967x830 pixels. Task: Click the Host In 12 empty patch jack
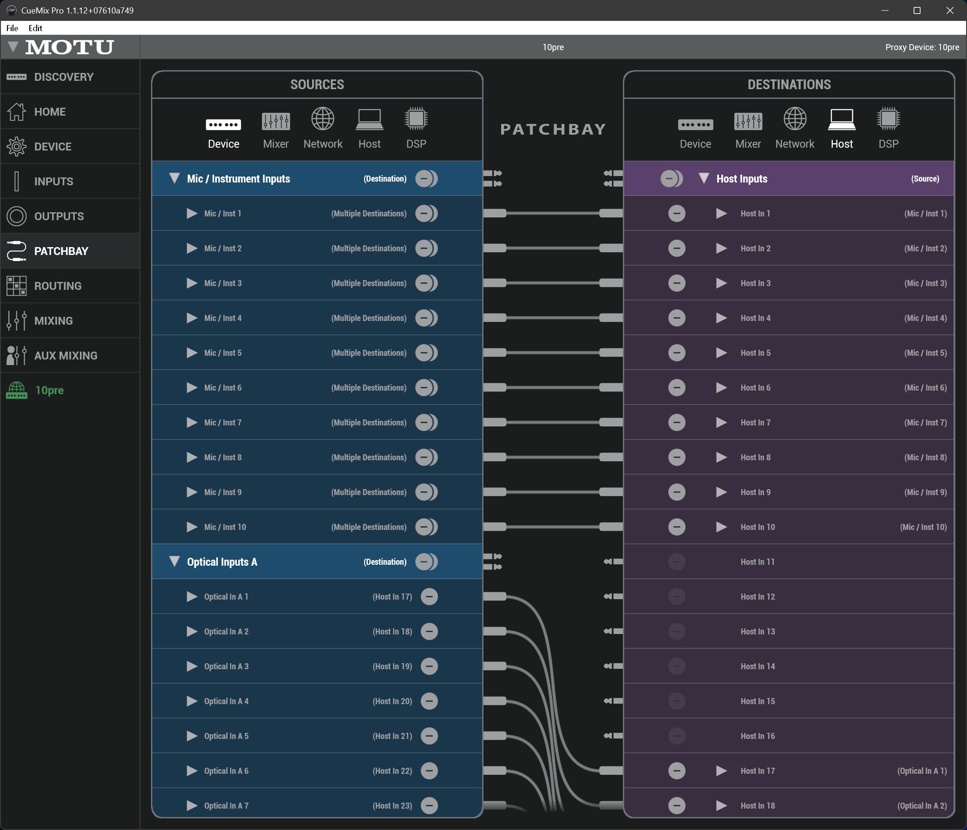point(613,596)
